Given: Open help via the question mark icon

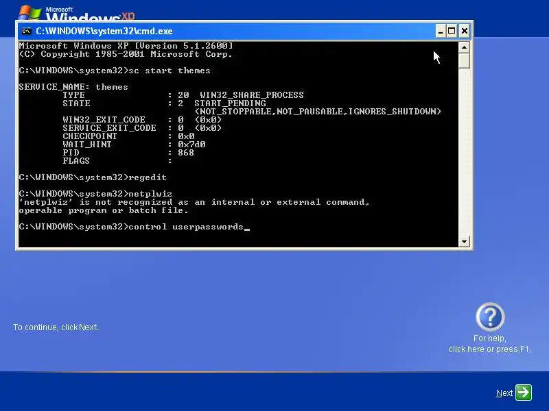Looking at the screenshot, I should [490, 316].
